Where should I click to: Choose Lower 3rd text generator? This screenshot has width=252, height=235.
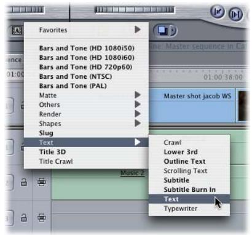[x=189, y=152]
